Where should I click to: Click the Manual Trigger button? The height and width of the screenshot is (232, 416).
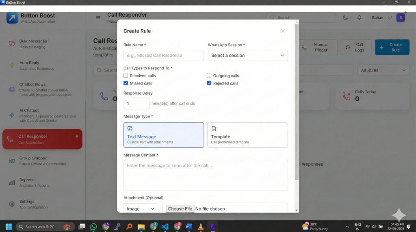318,47
